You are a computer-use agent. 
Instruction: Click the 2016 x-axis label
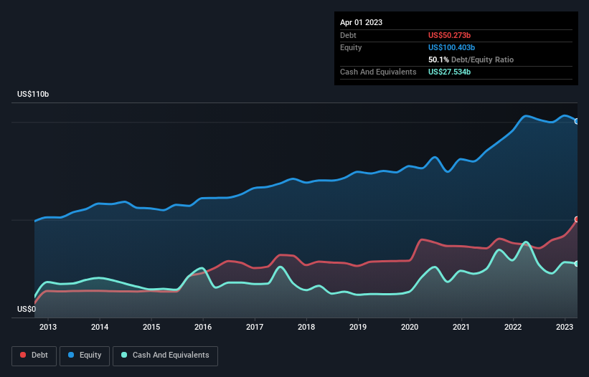203,327
